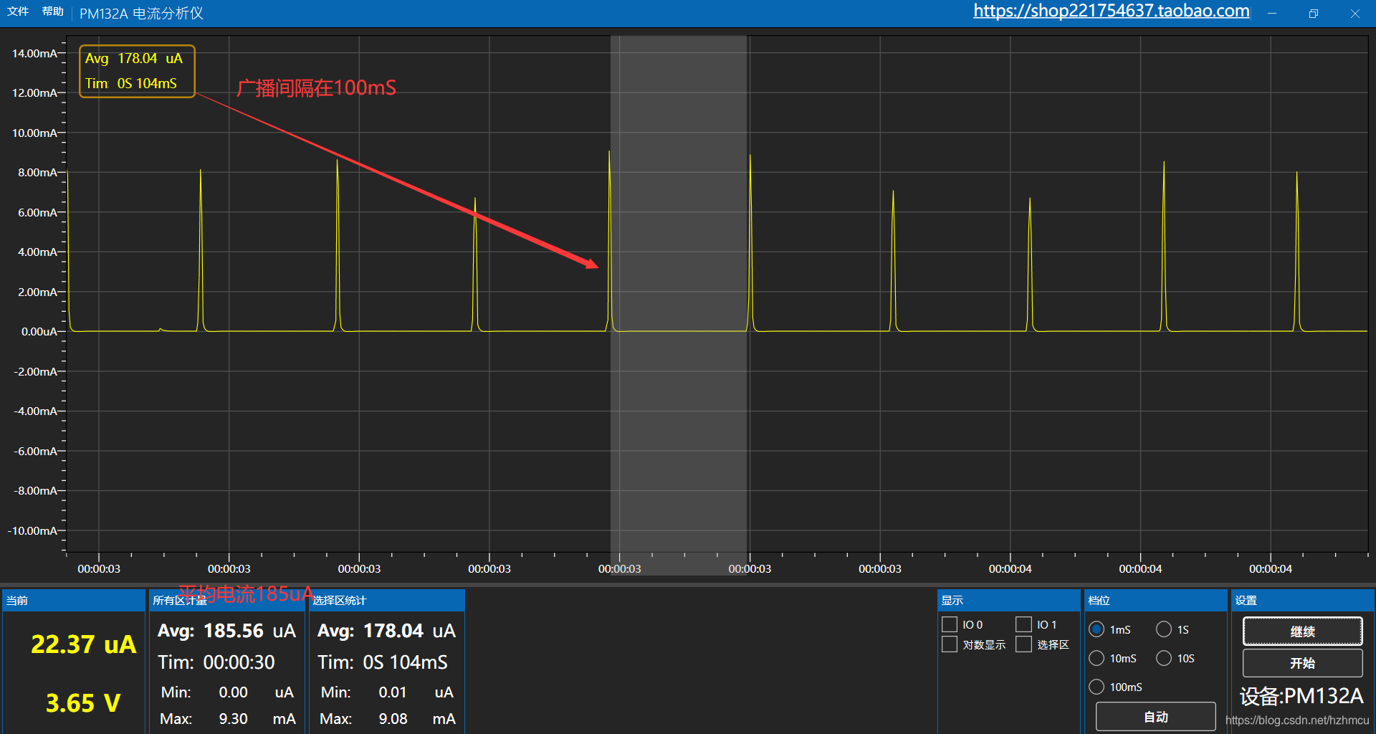The height and width of the screenshot is (734, 1376).
Task: Select the 10S range radio button
Action: click(1164, 658)
